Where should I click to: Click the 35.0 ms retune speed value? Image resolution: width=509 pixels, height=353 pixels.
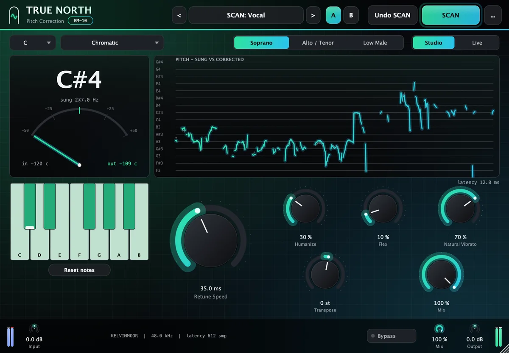point(211,289)
